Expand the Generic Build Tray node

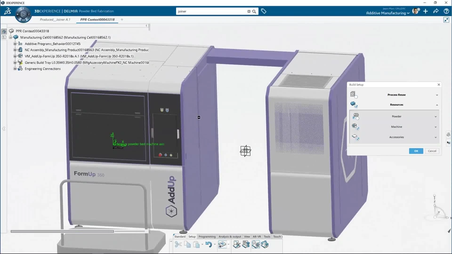coord(15,63)
